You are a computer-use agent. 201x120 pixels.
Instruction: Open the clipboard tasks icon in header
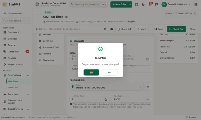click(137, 4)
